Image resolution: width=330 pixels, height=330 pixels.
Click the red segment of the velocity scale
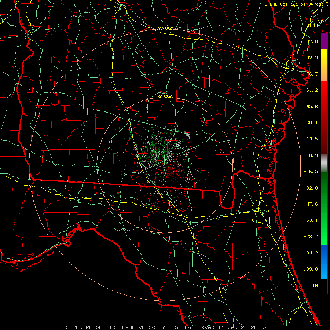coord(324,117)
